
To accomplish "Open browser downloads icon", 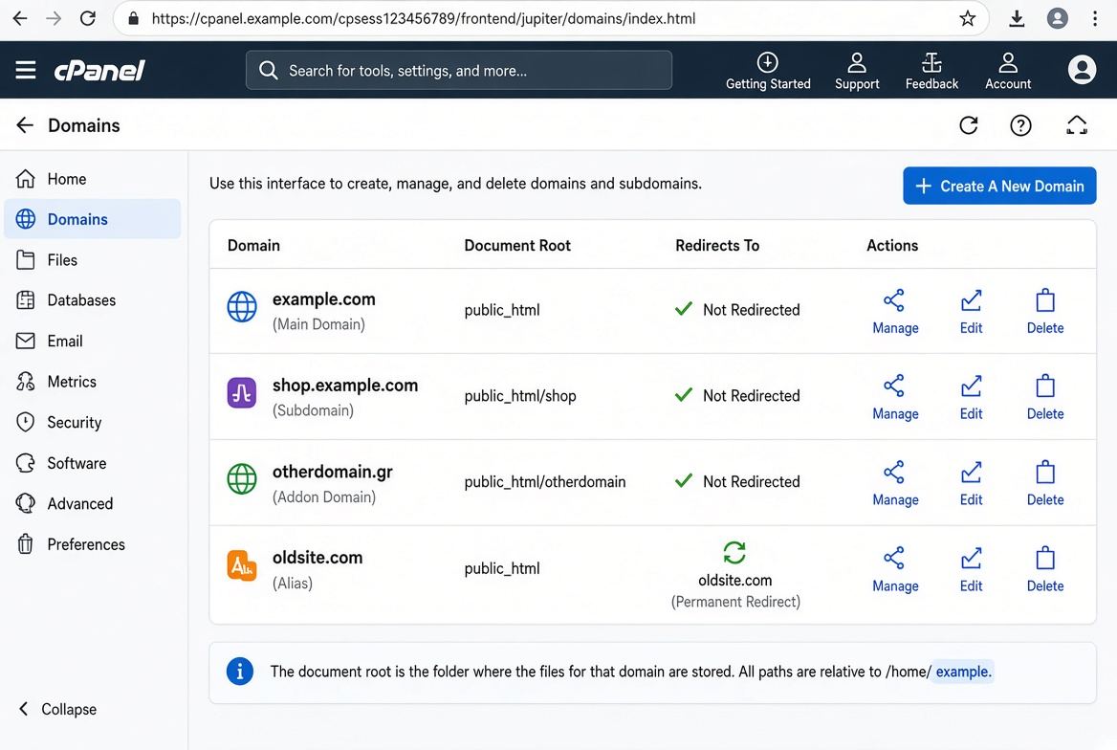I will pyautogui.click(x=1017, y=18).
